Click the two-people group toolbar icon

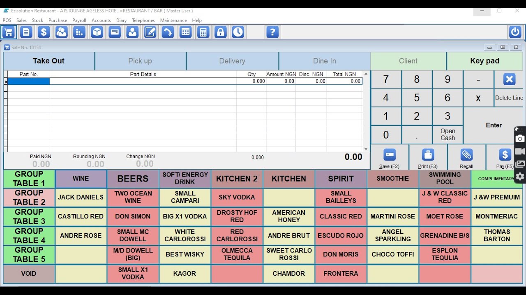pos(62,32)
